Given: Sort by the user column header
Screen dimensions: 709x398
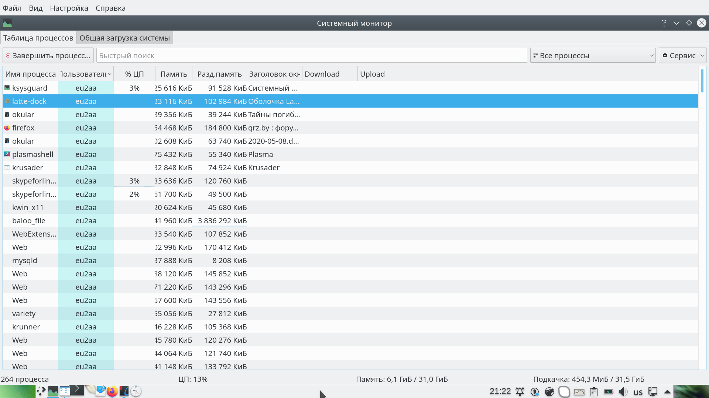Looking at the screenshot, I should (86, 74).
